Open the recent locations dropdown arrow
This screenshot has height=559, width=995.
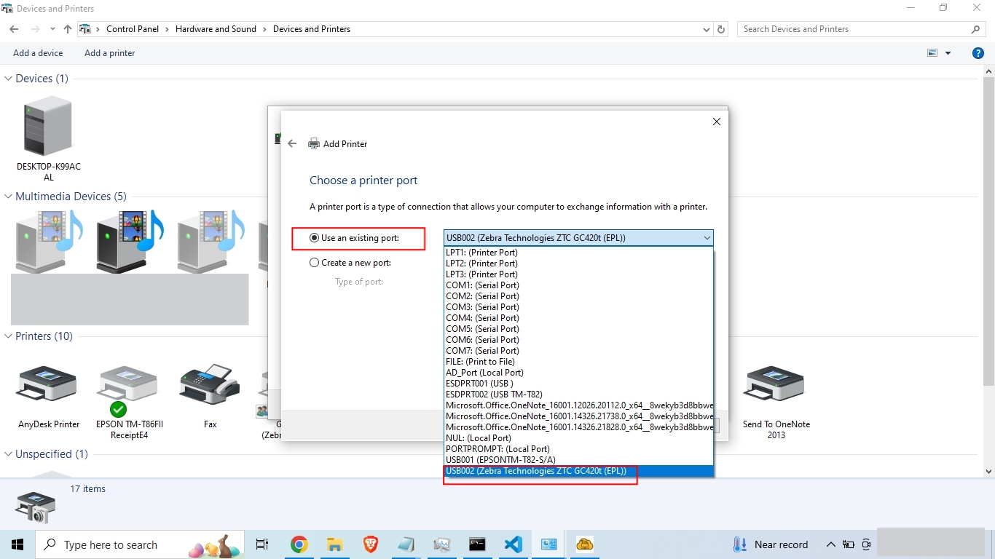[x=52, y=29]
